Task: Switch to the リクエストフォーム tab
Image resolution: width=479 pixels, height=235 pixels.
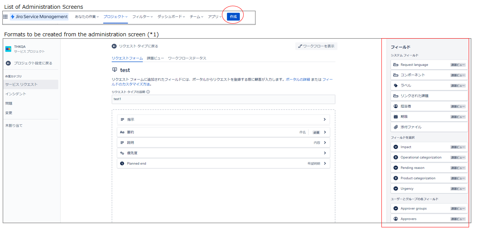Action: 127,58
